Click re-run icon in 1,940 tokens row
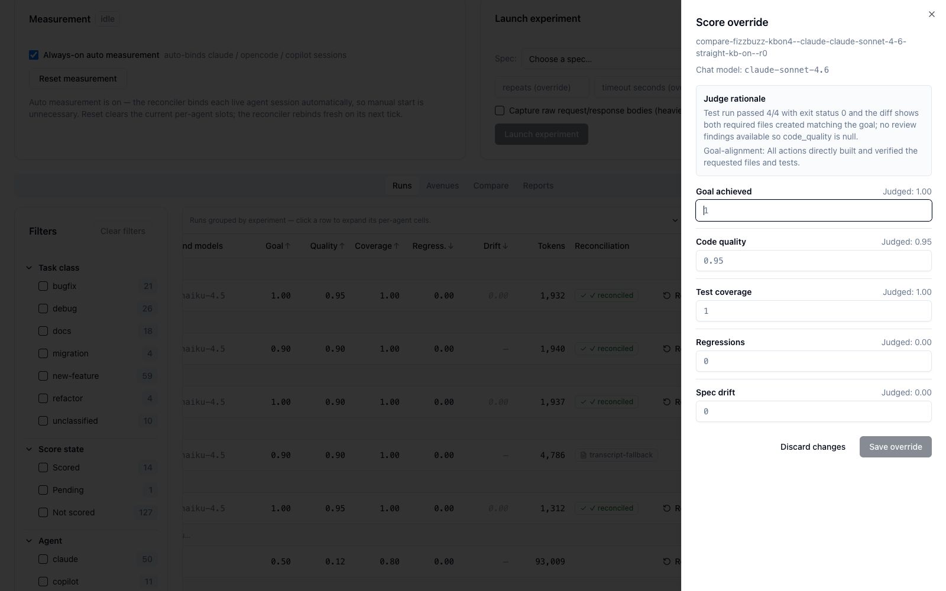 pyautogui.click(x=667, y=349)
